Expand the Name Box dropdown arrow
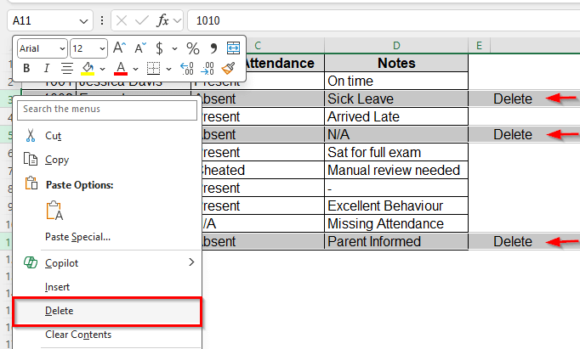Screen dimensions: 580x349 pos(83,20)
